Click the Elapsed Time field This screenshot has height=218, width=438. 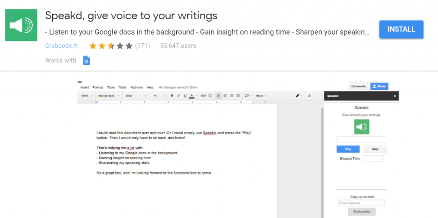[x=373, y=158]
